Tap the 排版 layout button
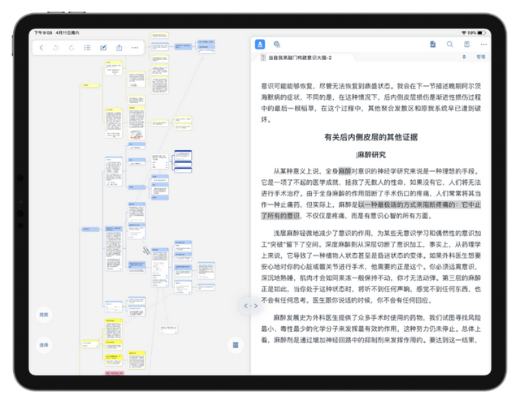 44,315
